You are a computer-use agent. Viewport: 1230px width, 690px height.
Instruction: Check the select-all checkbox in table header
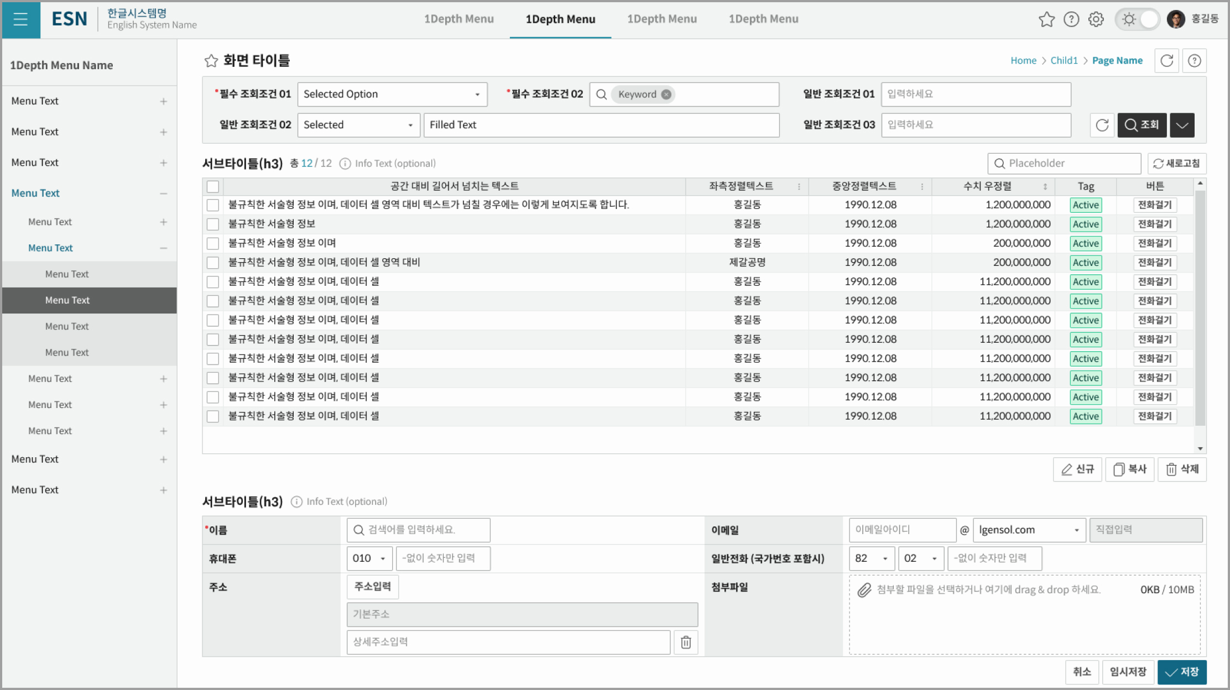[x=213, y=186]
